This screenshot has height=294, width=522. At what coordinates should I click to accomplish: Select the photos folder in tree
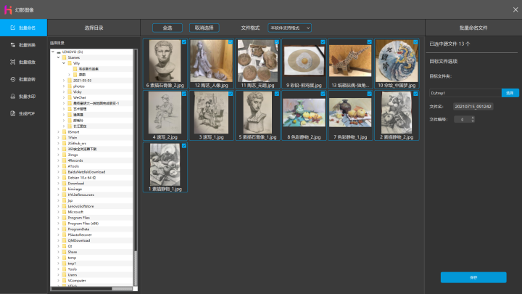click(78, 86)
